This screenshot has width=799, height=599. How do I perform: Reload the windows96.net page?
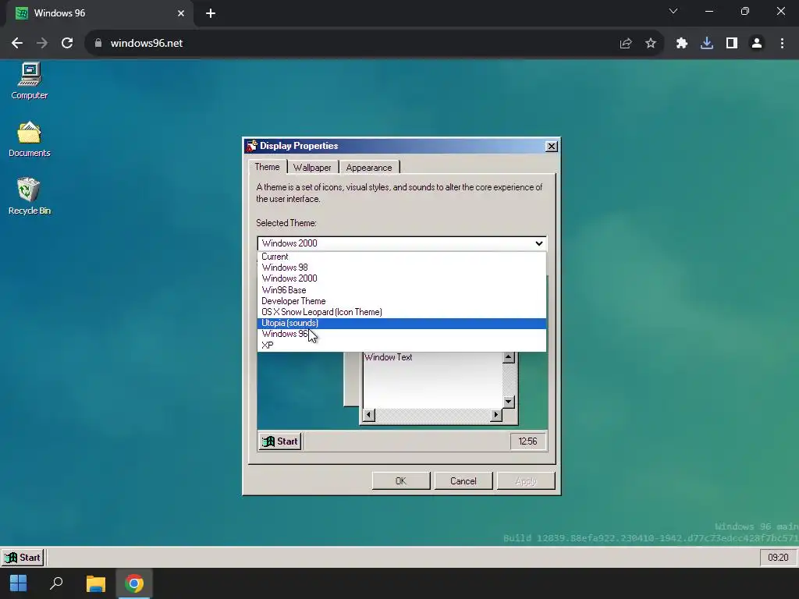67,44
